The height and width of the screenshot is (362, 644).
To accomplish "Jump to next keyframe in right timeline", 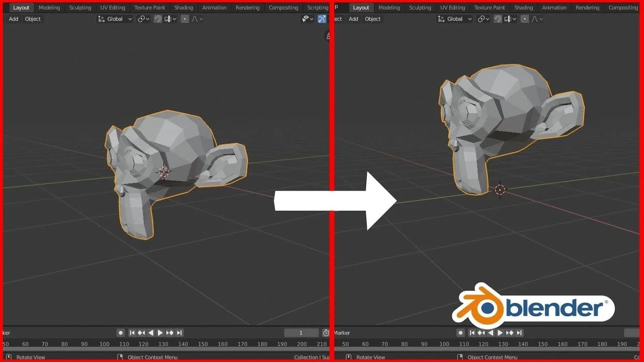I will (x=510, y=333).
